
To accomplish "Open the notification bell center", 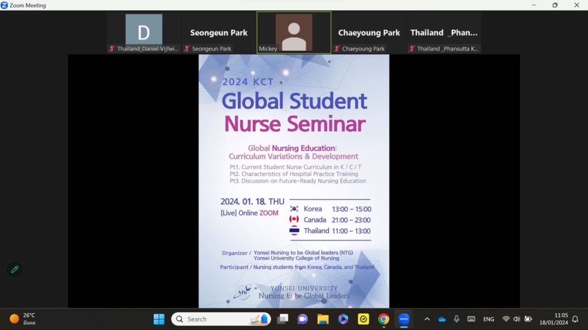I will (575, 319).
